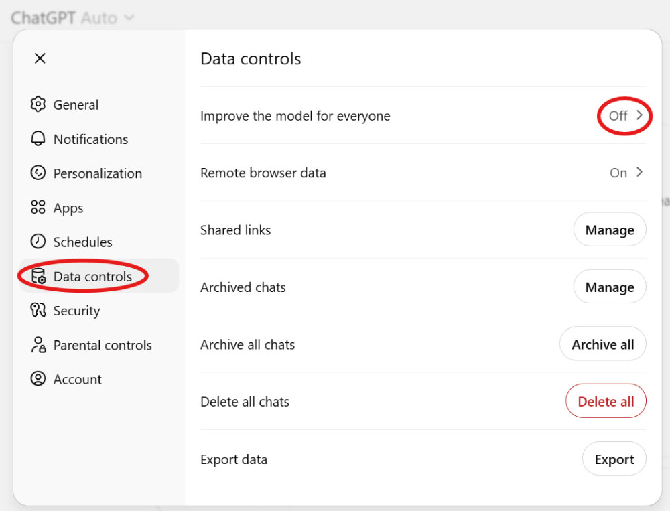Open Apps using the grid icon
Viewport: 670px width, 511px height.
pyautogui.click(x=39, y=208)
